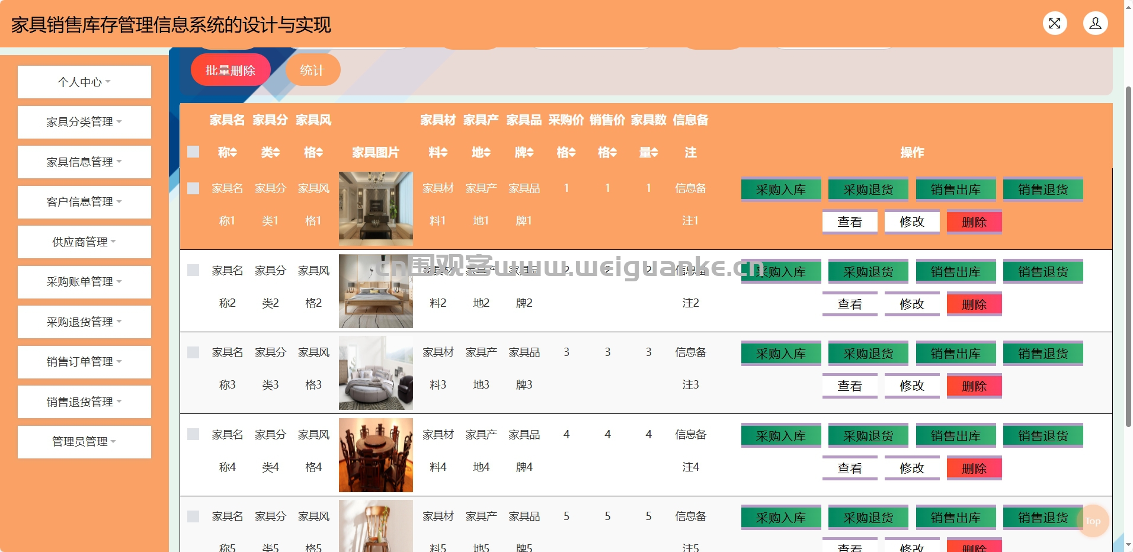Click 采购退货 in row 家具名称2

pos(868,271)
